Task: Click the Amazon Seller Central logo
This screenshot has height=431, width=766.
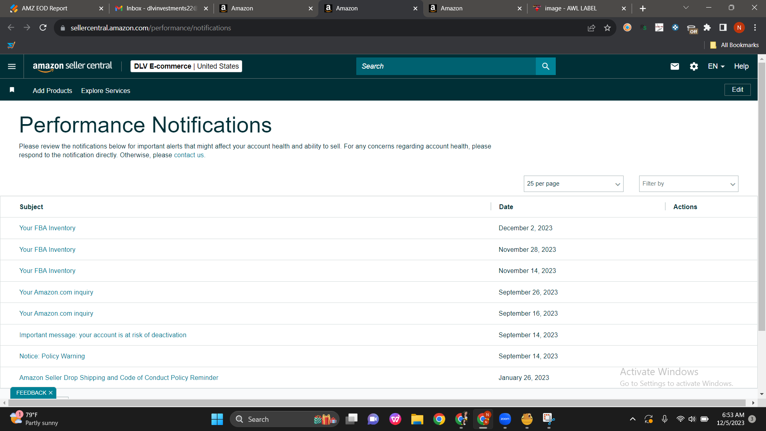Action: pyautogui.click(x=72, y=66)
